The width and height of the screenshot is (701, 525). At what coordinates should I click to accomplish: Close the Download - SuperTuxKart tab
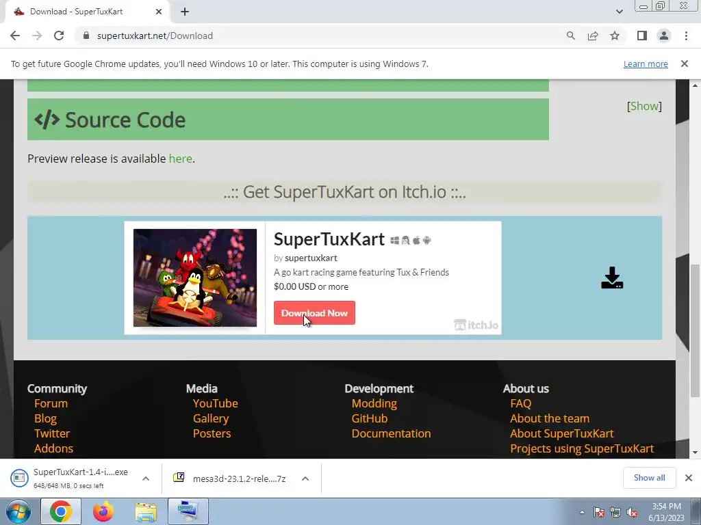159,12
